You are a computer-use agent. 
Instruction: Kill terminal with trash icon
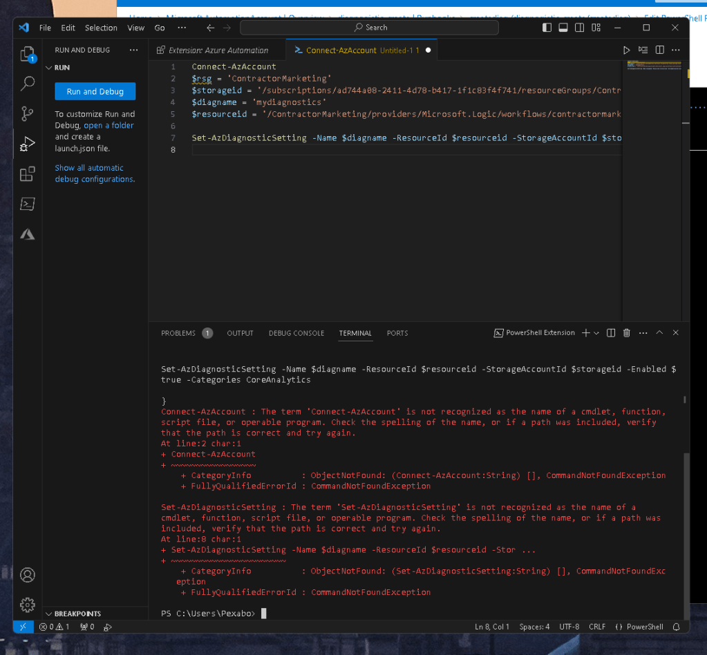pos(627,333)
